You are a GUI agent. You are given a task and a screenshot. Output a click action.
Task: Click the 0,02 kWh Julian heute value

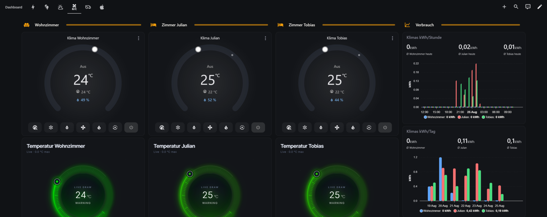(468, 47)
